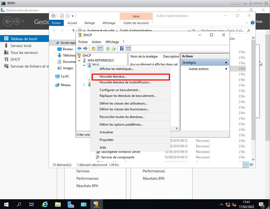
Task: Open Internet Explorer from the taskbar
Action: (x=45, y=204)
